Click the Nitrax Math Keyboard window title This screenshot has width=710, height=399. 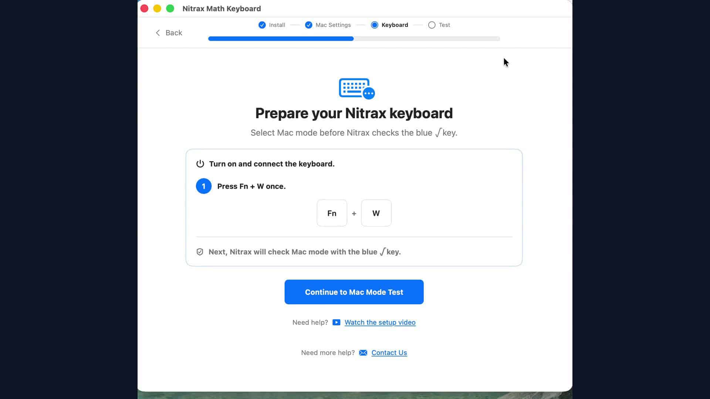(x=222, y=8)
